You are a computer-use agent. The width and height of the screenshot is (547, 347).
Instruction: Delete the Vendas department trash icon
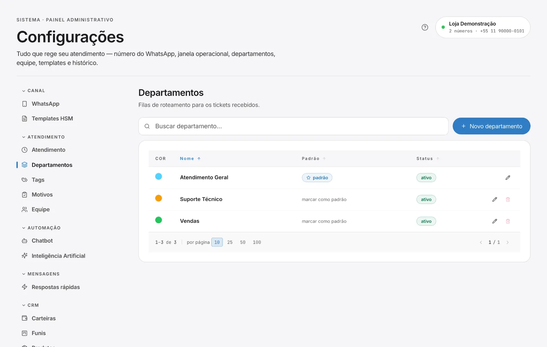point(508,221)
